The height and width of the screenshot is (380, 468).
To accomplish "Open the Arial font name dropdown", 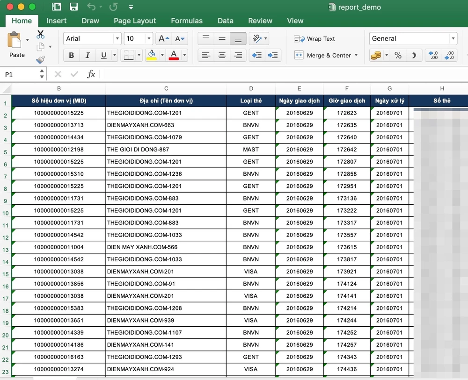I will pyautogui.click(x=117, y=39).
